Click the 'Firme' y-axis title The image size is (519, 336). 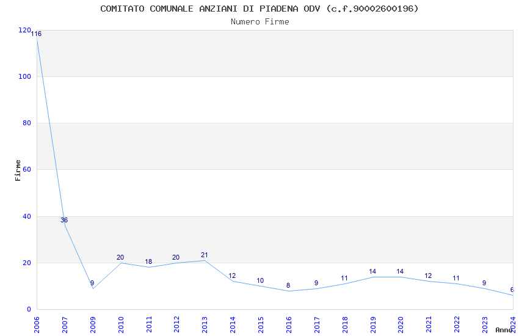pyautogui.click(x=18, y=170)
